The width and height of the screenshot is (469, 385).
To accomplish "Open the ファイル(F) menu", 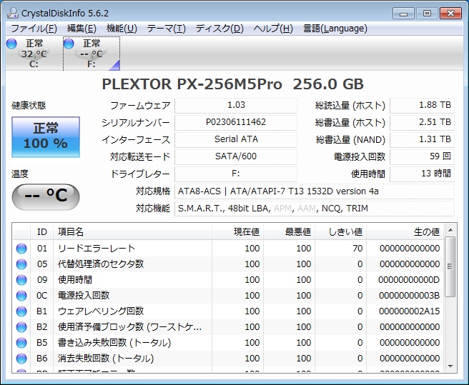I will (x=34, y=29).
